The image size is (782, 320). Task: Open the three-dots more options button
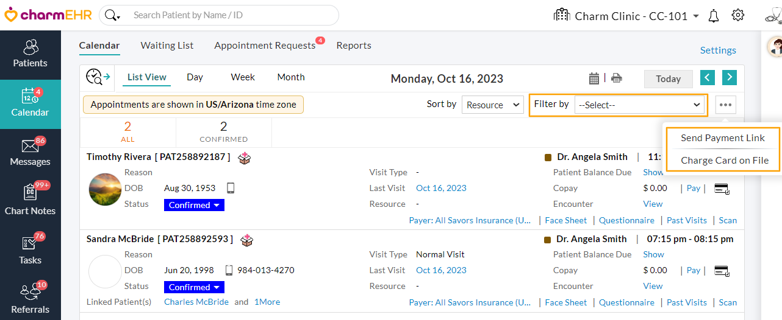pyautogui.click(x=725, y=105)
